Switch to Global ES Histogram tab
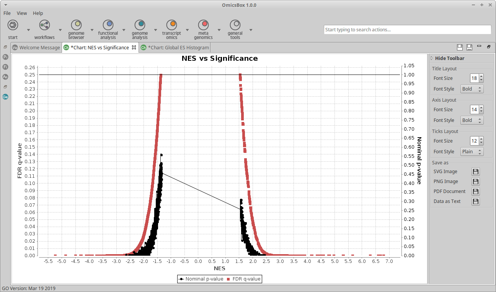496x292 pixels. [x=175, y=48]
